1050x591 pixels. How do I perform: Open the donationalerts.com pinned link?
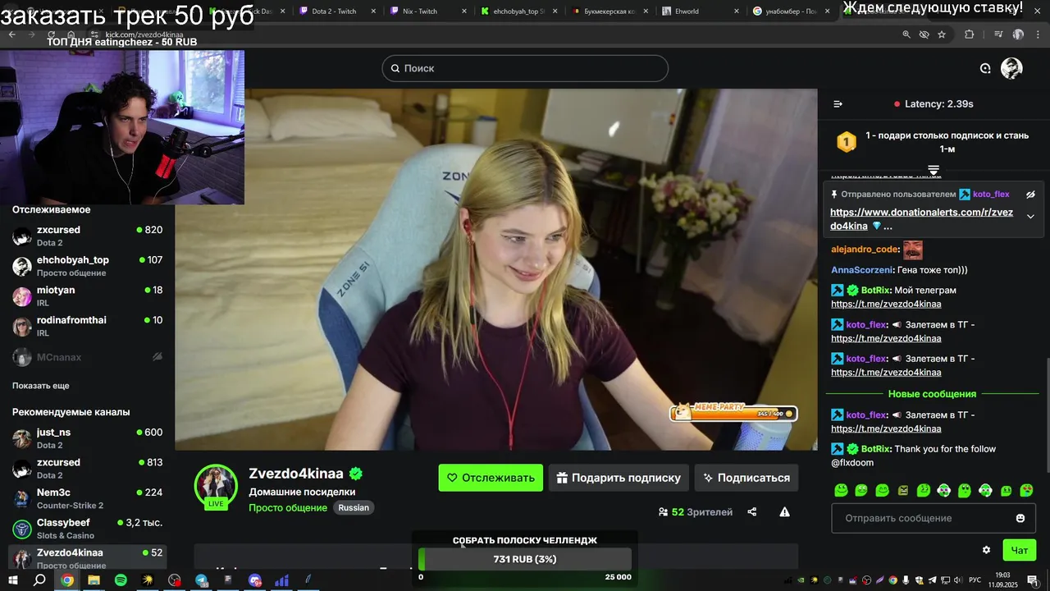tap(921, 219)
